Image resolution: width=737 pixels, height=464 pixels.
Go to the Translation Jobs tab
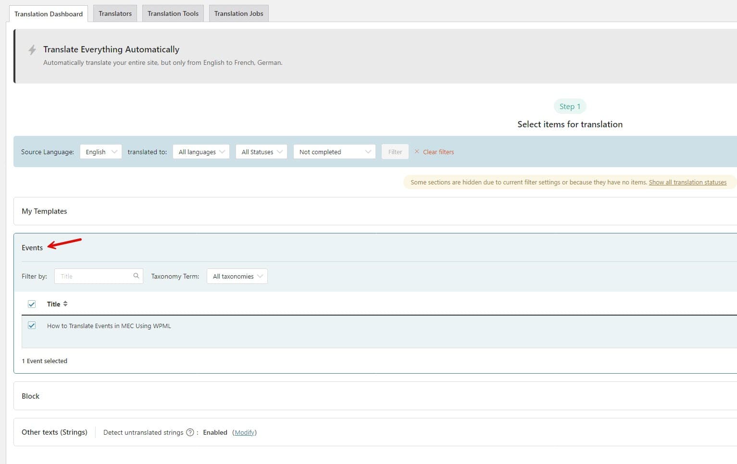click(238, 13)
